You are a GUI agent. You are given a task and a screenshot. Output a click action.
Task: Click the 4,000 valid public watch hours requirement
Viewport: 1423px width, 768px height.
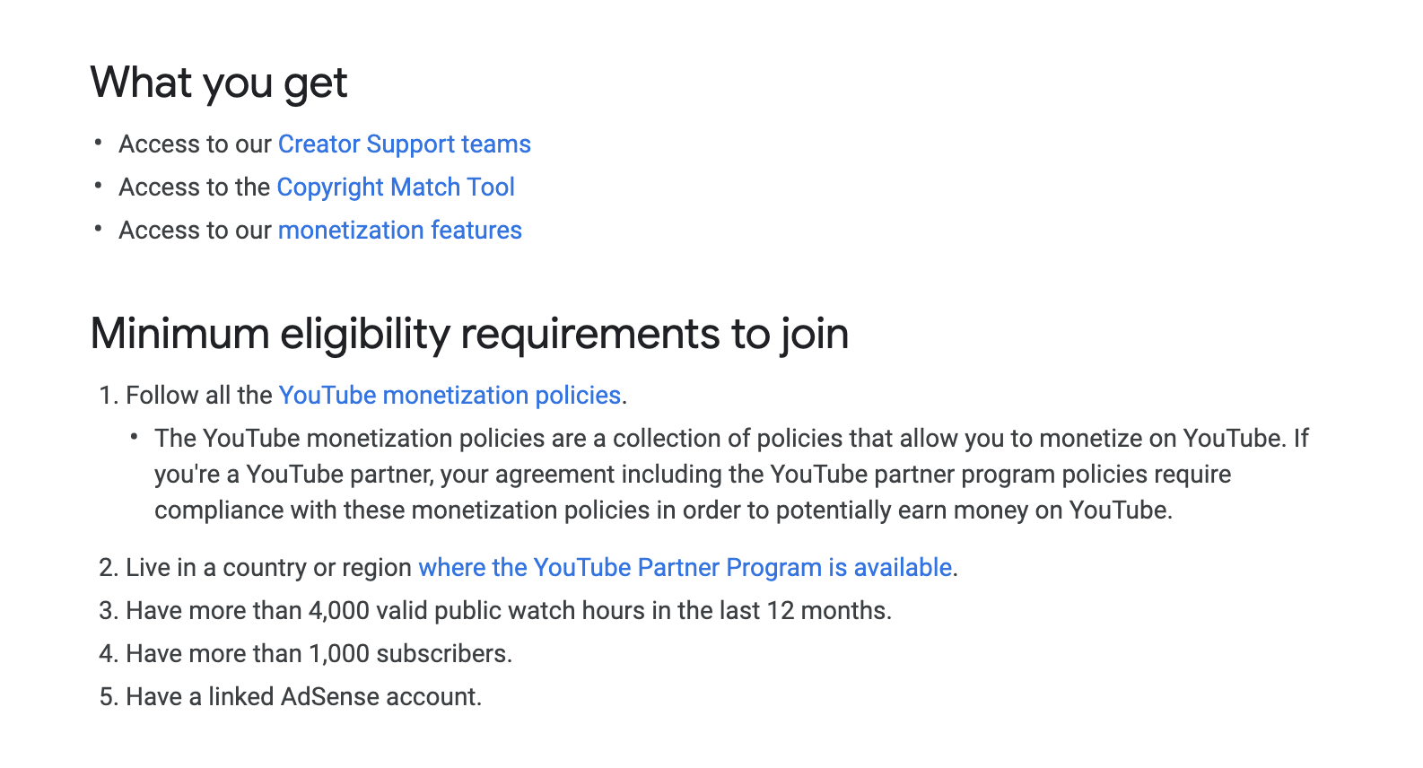click(x=509, y=611)
